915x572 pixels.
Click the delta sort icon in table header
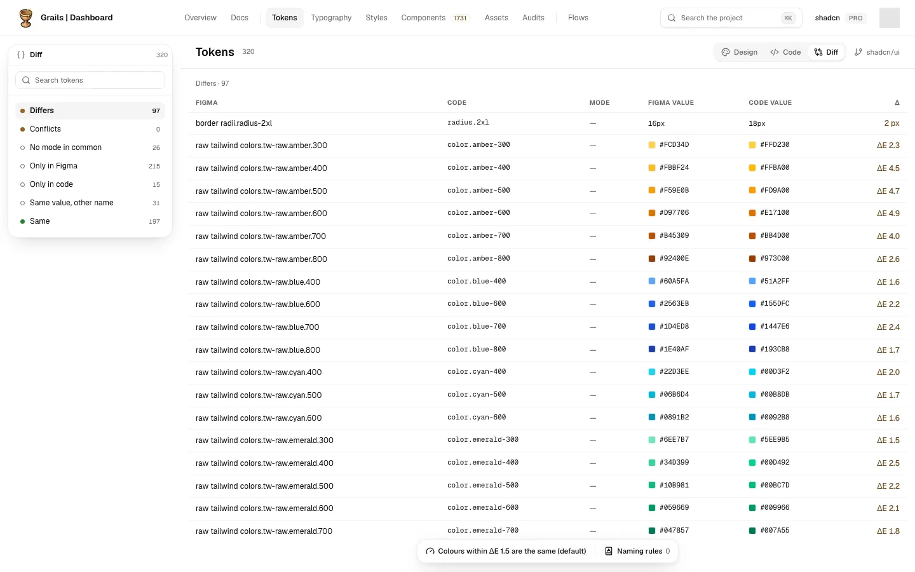tap(897, 102)
